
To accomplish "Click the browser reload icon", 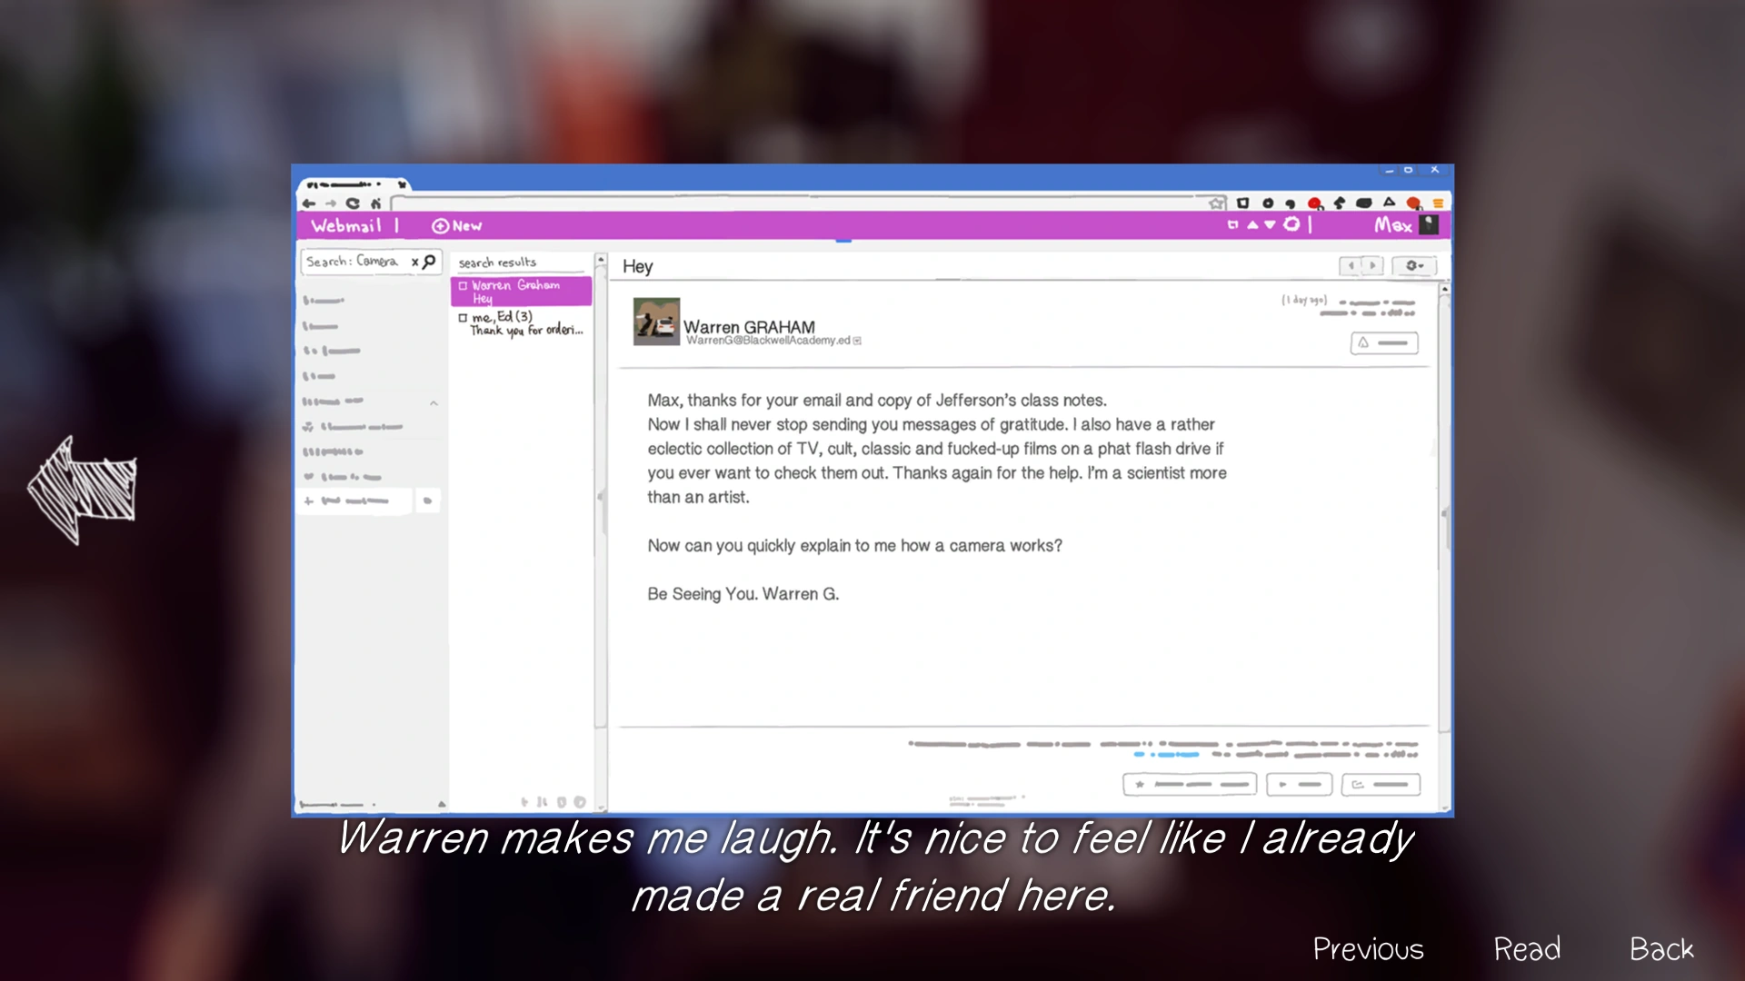I will click(353, 203).
